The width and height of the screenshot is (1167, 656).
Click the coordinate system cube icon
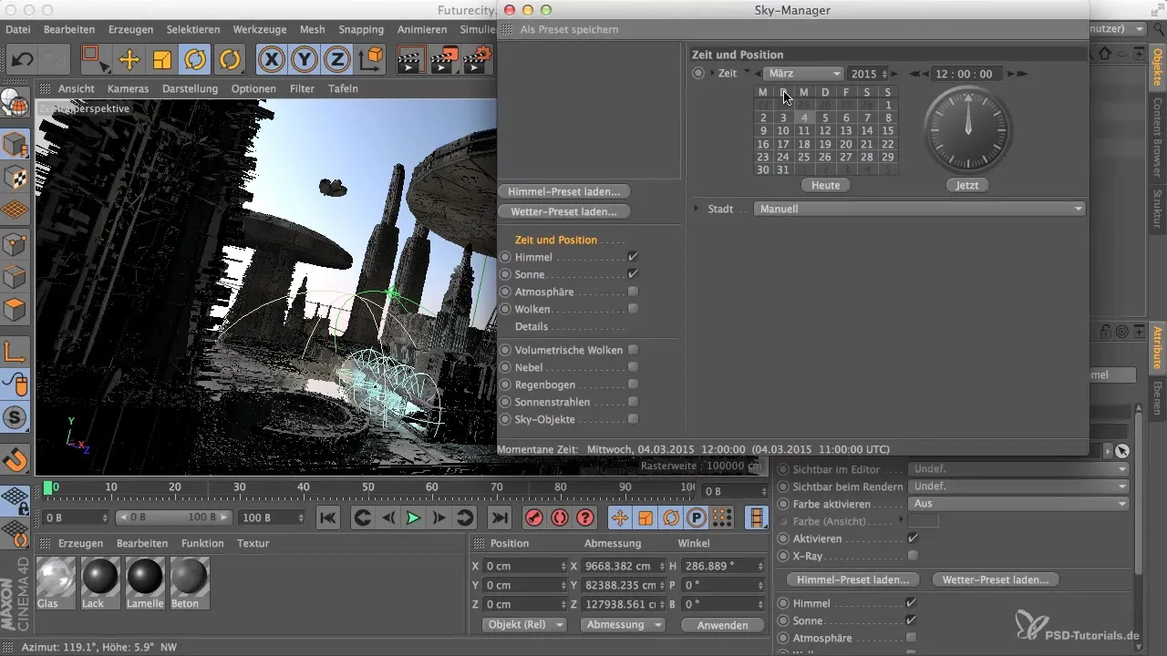[373, 60]
